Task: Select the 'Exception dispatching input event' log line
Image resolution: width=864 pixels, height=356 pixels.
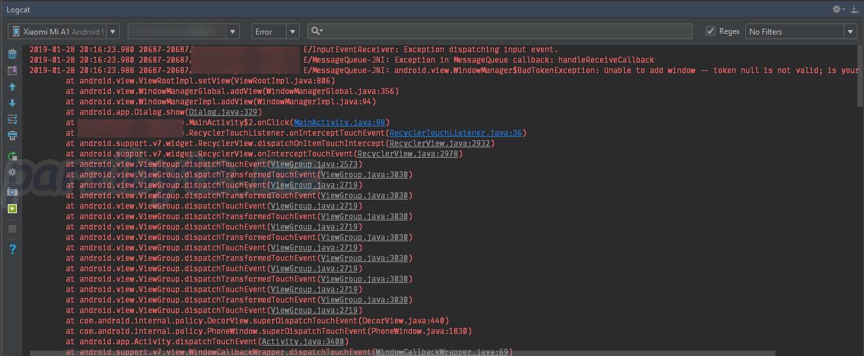Action: (294, 50)
